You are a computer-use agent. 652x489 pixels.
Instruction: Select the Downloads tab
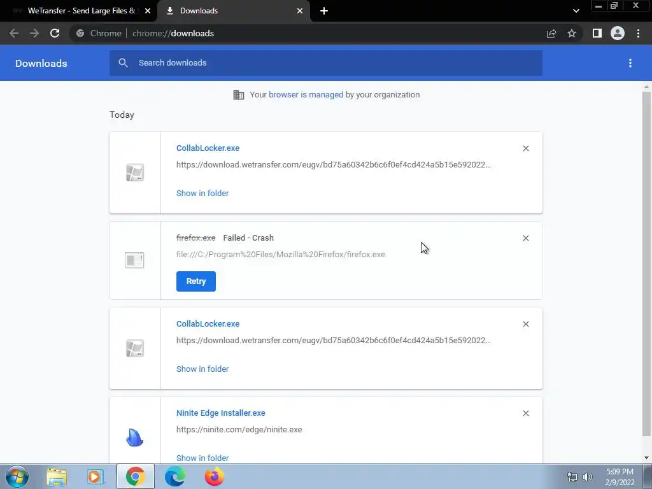pyautogui.click(x=233, y=11)
